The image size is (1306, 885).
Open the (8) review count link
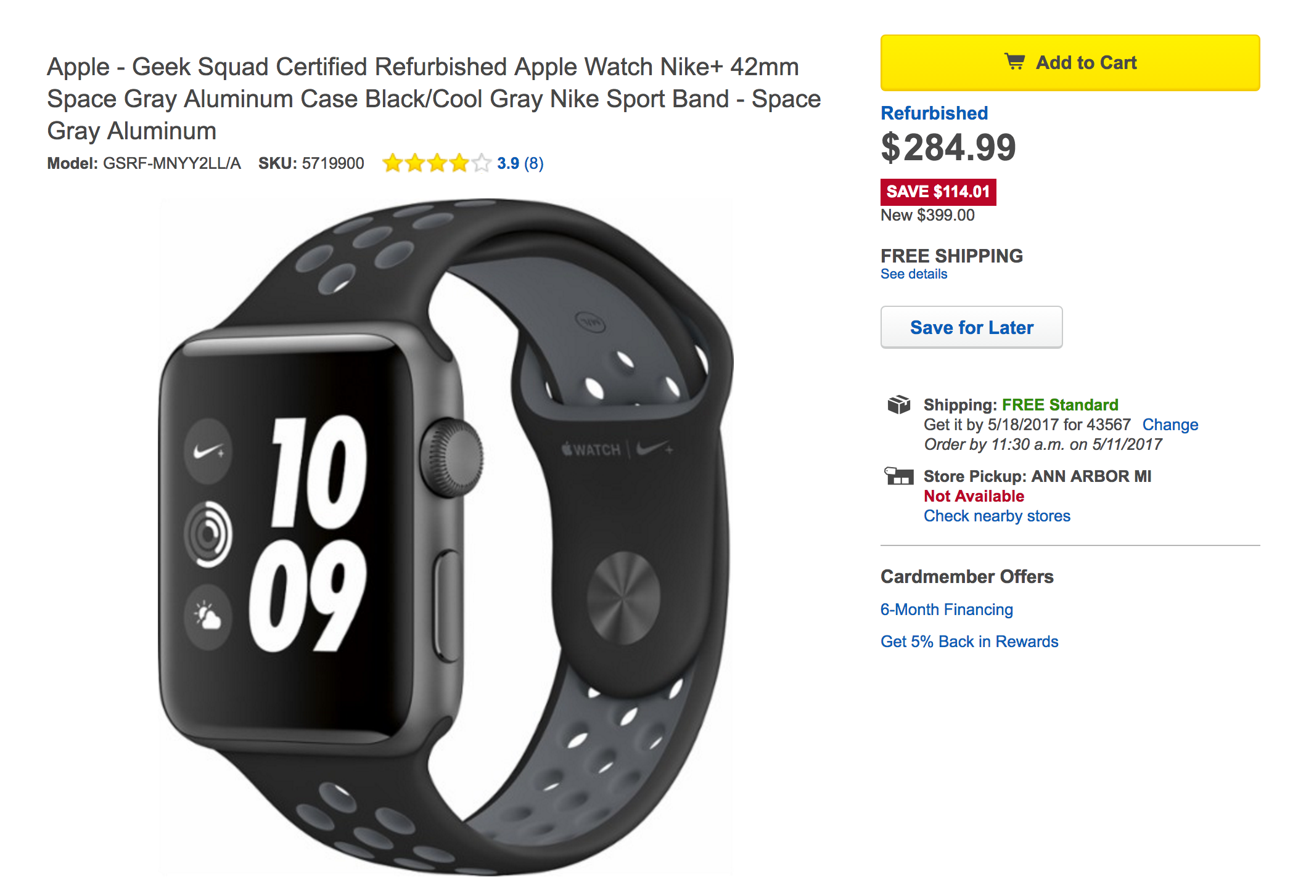[x=534, y=163]
